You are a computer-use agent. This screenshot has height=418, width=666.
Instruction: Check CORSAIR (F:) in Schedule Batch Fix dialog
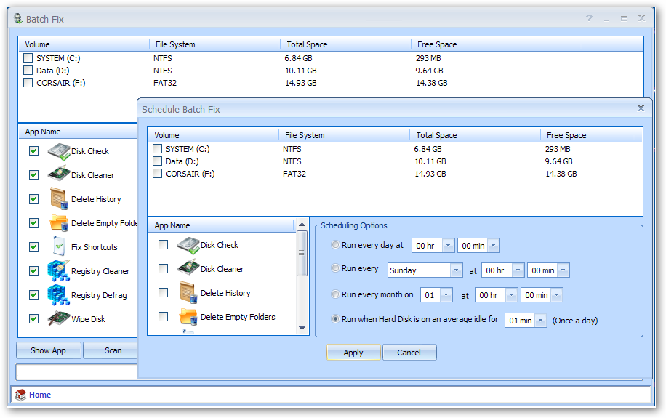tap(157, 173)
